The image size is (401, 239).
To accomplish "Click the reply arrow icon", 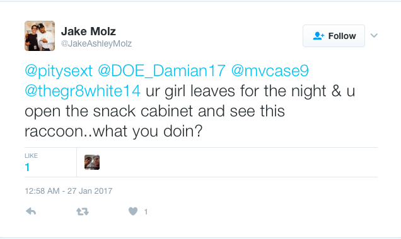I will point(31,211).
